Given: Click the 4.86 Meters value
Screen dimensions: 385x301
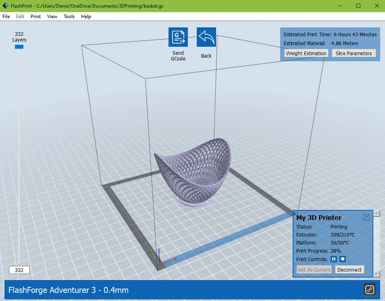Looking at the screenshot, I should pos(344,44).
